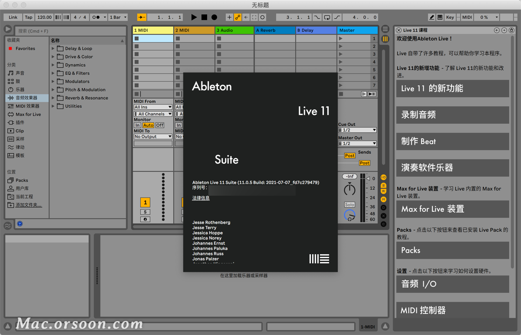Toggle the Automation Arm icon
This screenshot has width=521, height=335.
237,17
